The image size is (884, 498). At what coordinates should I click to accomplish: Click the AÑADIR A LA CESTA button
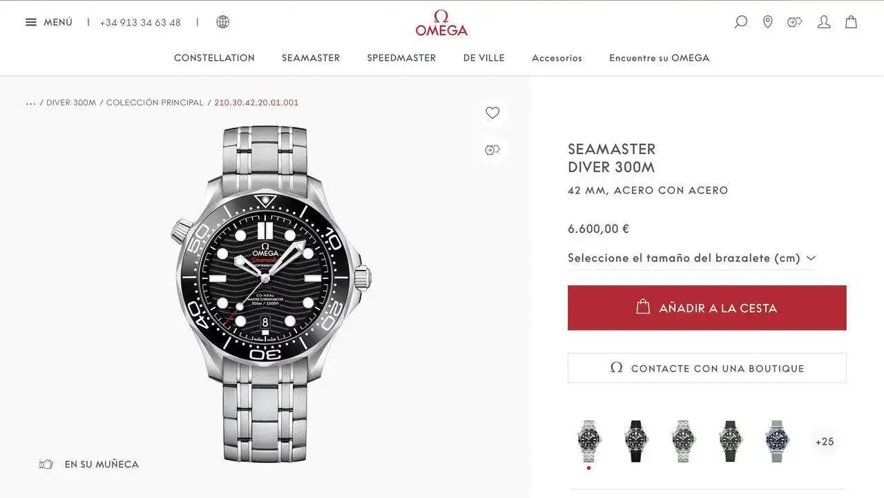pyautogui.click(x=707, y=308)
